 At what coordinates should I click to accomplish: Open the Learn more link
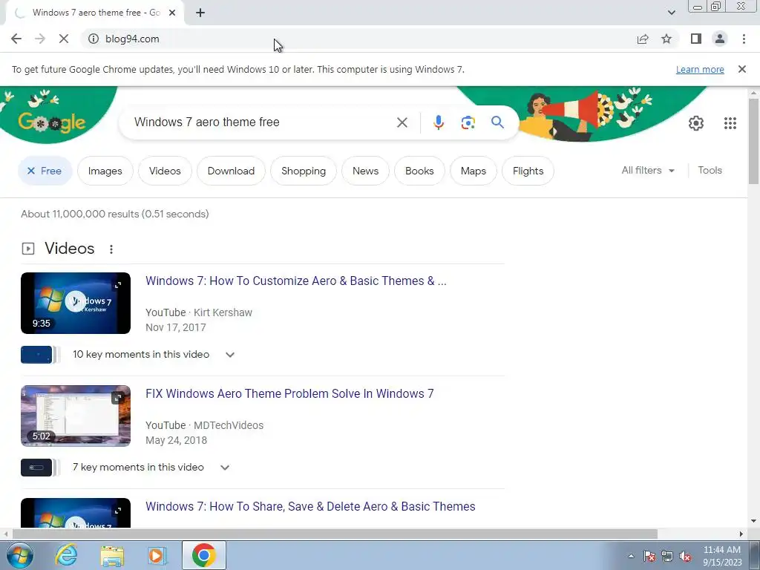coord(700,69)
